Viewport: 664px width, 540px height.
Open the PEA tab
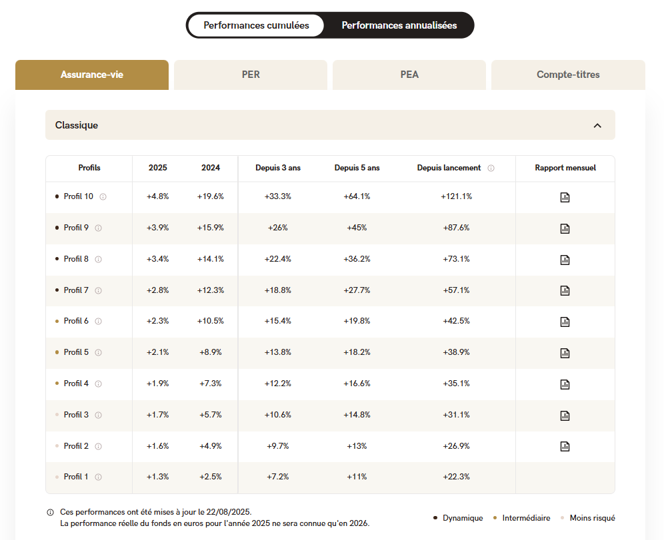pos(409,75)
